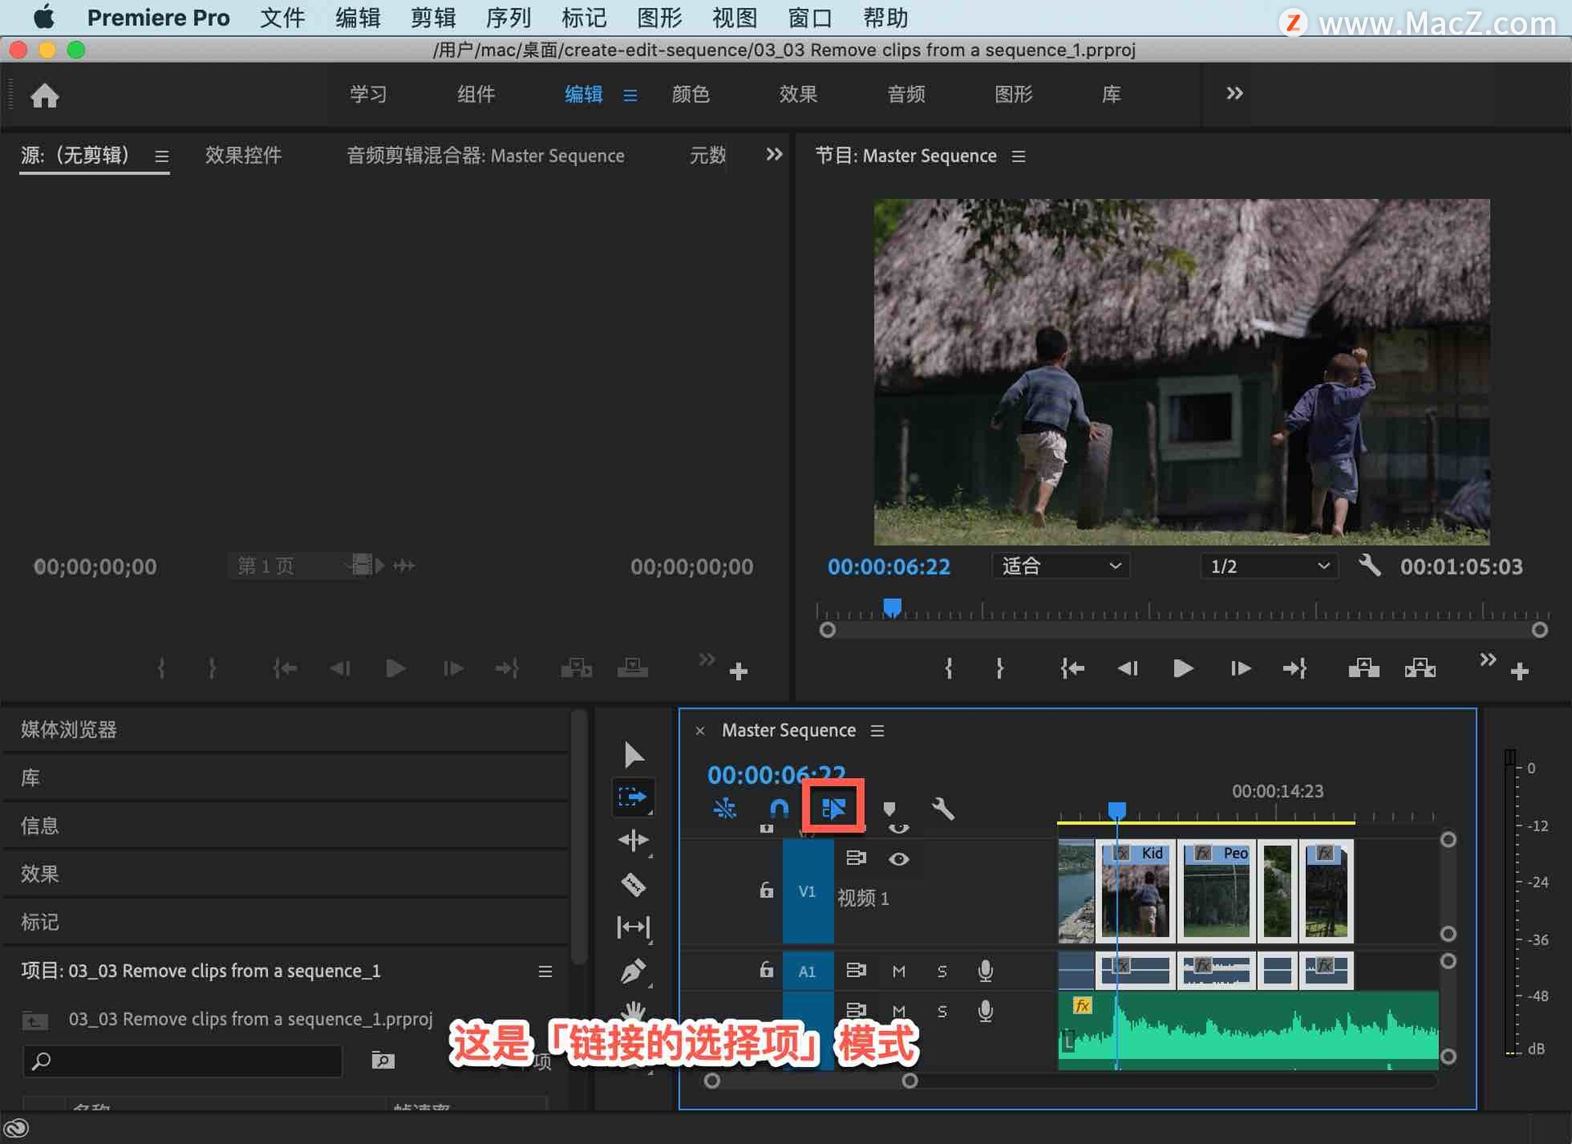Open the 序列 menu in menu bar
1572x1144 pixels.
(x=508, y=17)
